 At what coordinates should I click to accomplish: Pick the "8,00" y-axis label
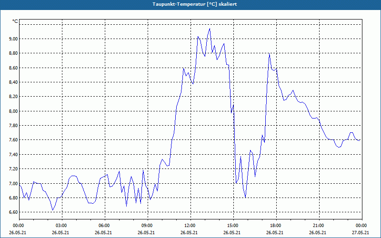click(13, 111)
